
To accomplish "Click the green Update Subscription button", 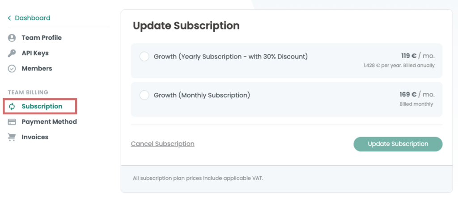I will pos(398,144).
